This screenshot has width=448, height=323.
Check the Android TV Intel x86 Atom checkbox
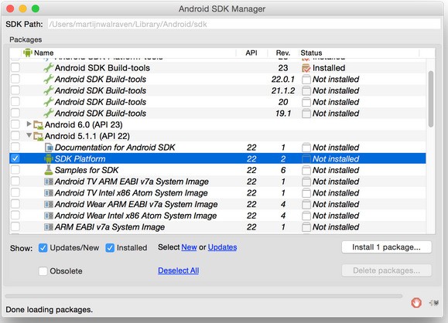coord(15,192)
